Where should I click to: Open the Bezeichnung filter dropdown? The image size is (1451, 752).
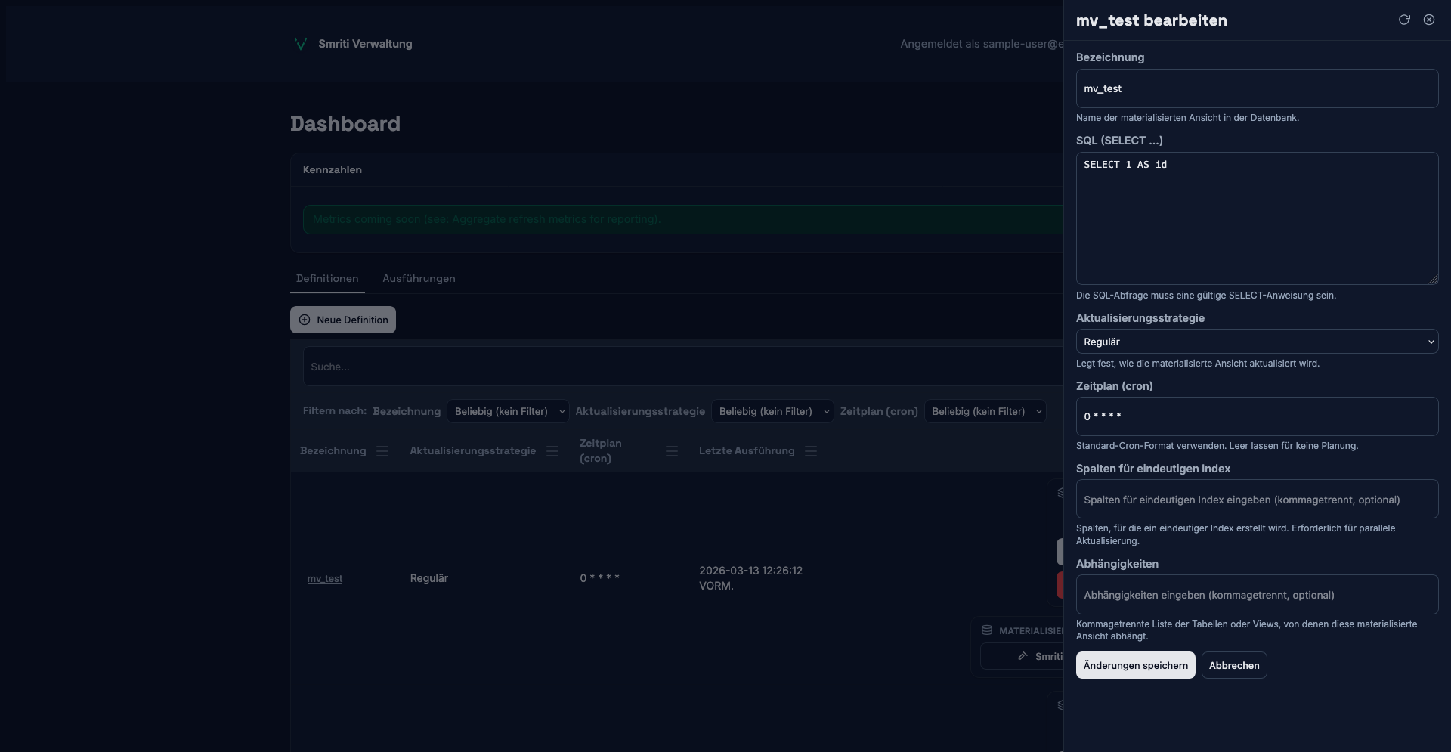point(507,411)
